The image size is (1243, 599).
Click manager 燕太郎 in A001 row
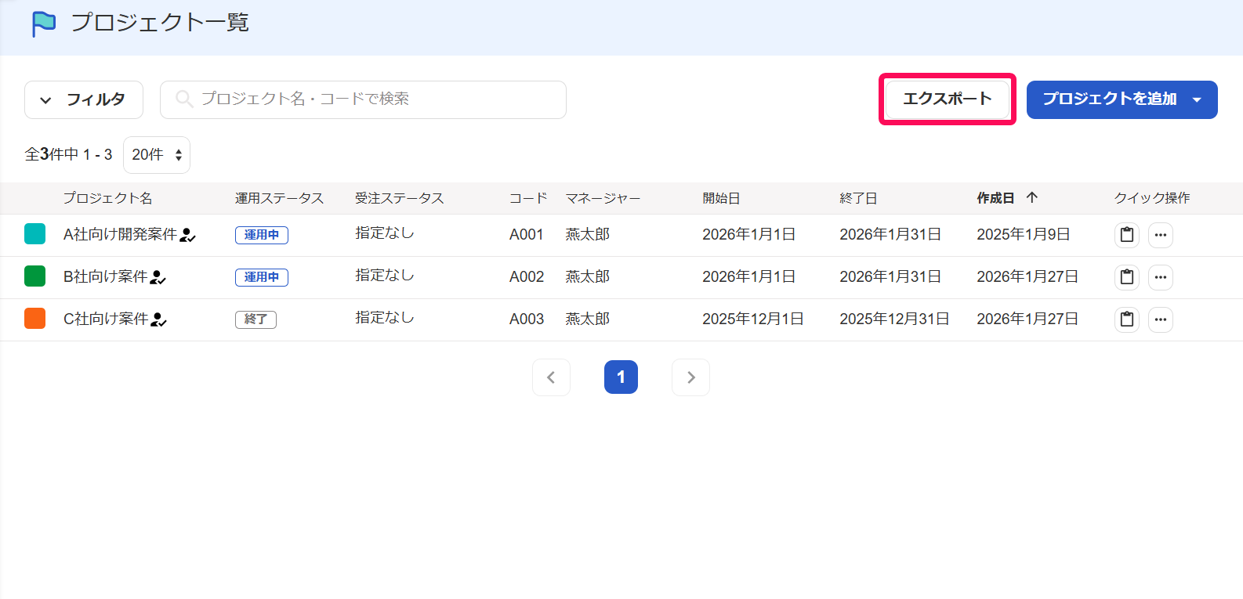[587, 235]
